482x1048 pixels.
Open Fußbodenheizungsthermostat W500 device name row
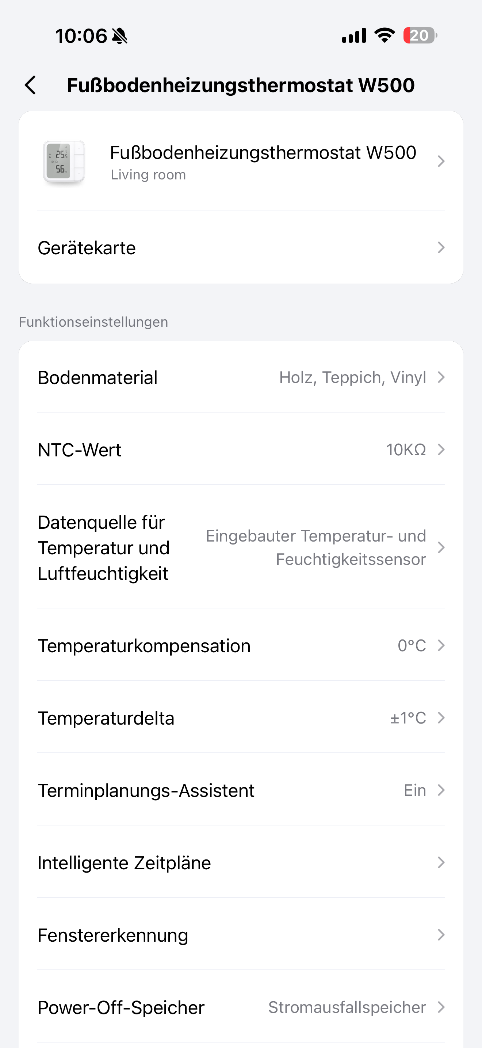click(263, 162)
